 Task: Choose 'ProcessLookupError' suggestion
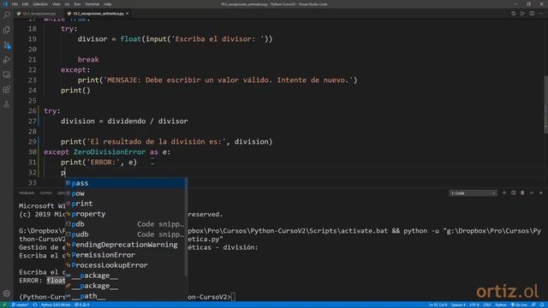pyautogui.click(x=124, y=265)
